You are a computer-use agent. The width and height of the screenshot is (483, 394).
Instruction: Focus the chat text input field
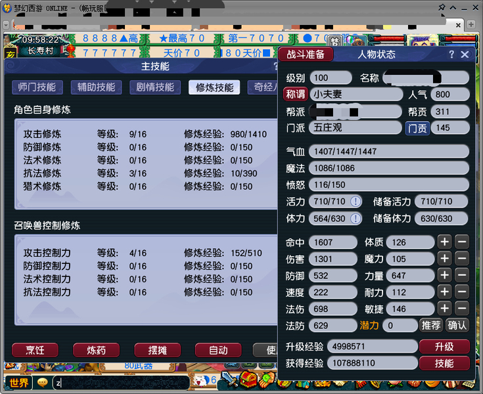121,383
